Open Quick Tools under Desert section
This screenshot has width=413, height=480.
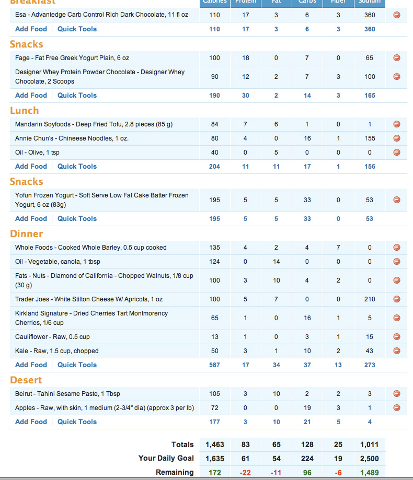(77, 422)
